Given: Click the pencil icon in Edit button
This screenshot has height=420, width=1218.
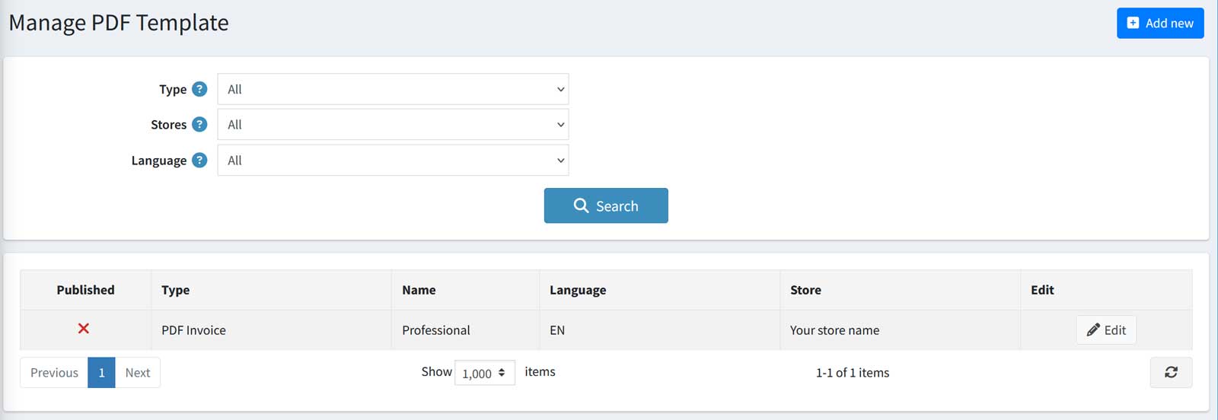Looking at the screenshot, I should point(1093,329).
